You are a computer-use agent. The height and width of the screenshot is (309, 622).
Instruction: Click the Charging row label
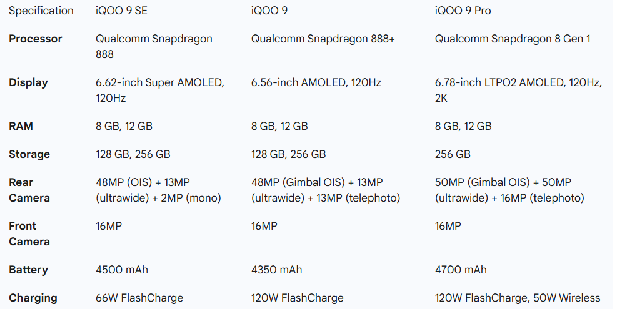point(33,298)
